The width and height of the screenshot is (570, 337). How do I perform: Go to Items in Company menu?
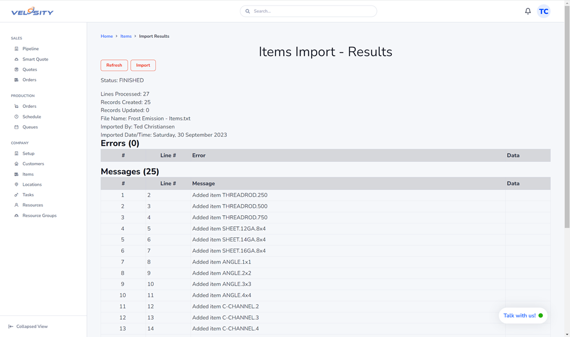point(28,174)
